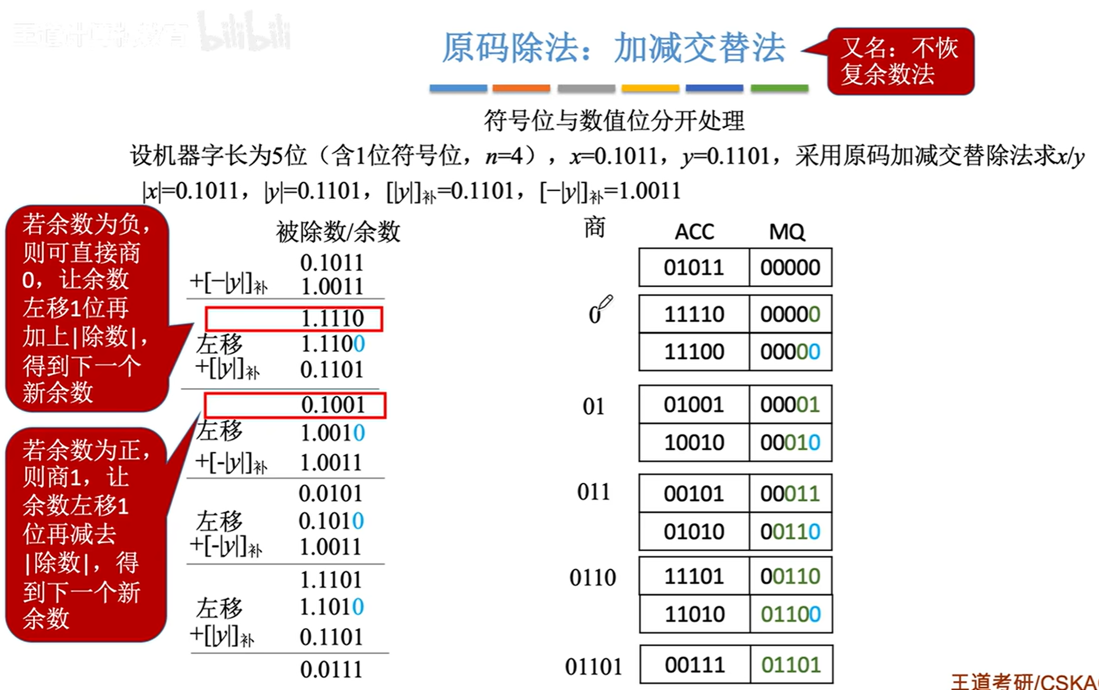Click the ACC column header
Screen dimensions: 1099x690
point(694,232)
